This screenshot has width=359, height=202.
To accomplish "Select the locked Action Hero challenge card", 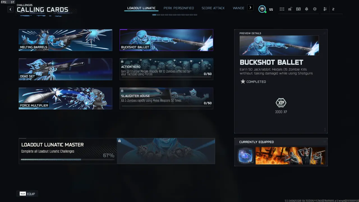I will [166, 69].
